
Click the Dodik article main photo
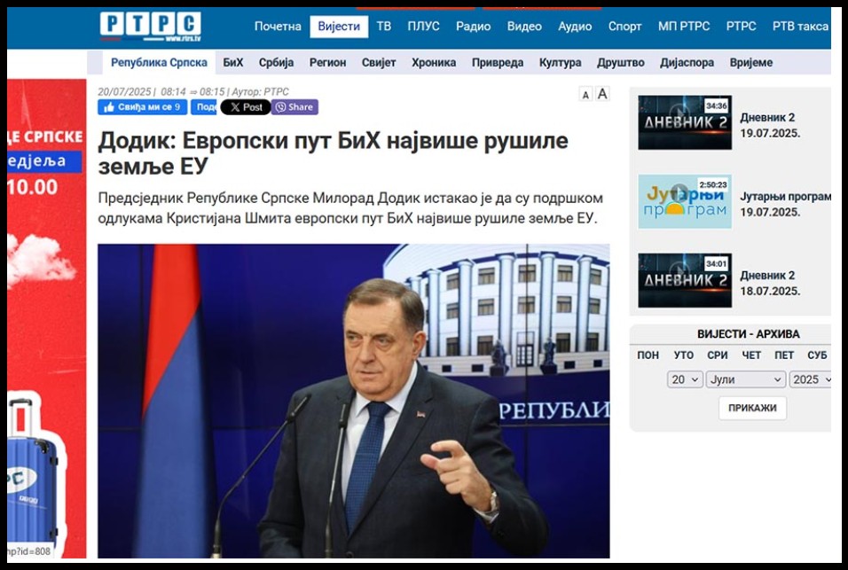[x=354, y=401]
